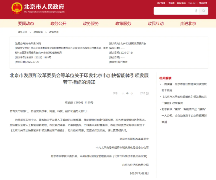Click the printer icon next to 打印
This screenshot has width=216, height=180.
tap(147, 93)
